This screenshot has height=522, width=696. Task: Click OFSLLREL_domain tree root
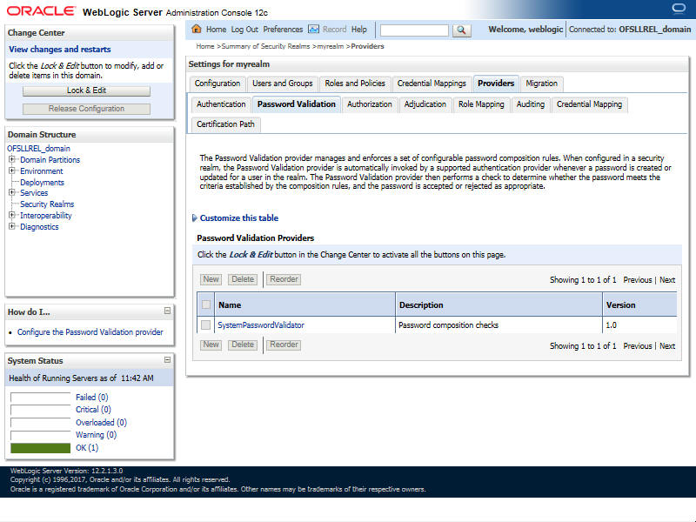pyautogui.click(x=38, y=148)
